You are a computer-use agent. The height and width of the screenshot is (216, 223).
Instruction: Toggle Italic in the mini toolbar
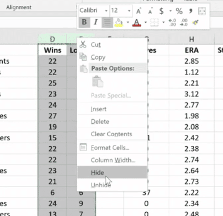96,22
